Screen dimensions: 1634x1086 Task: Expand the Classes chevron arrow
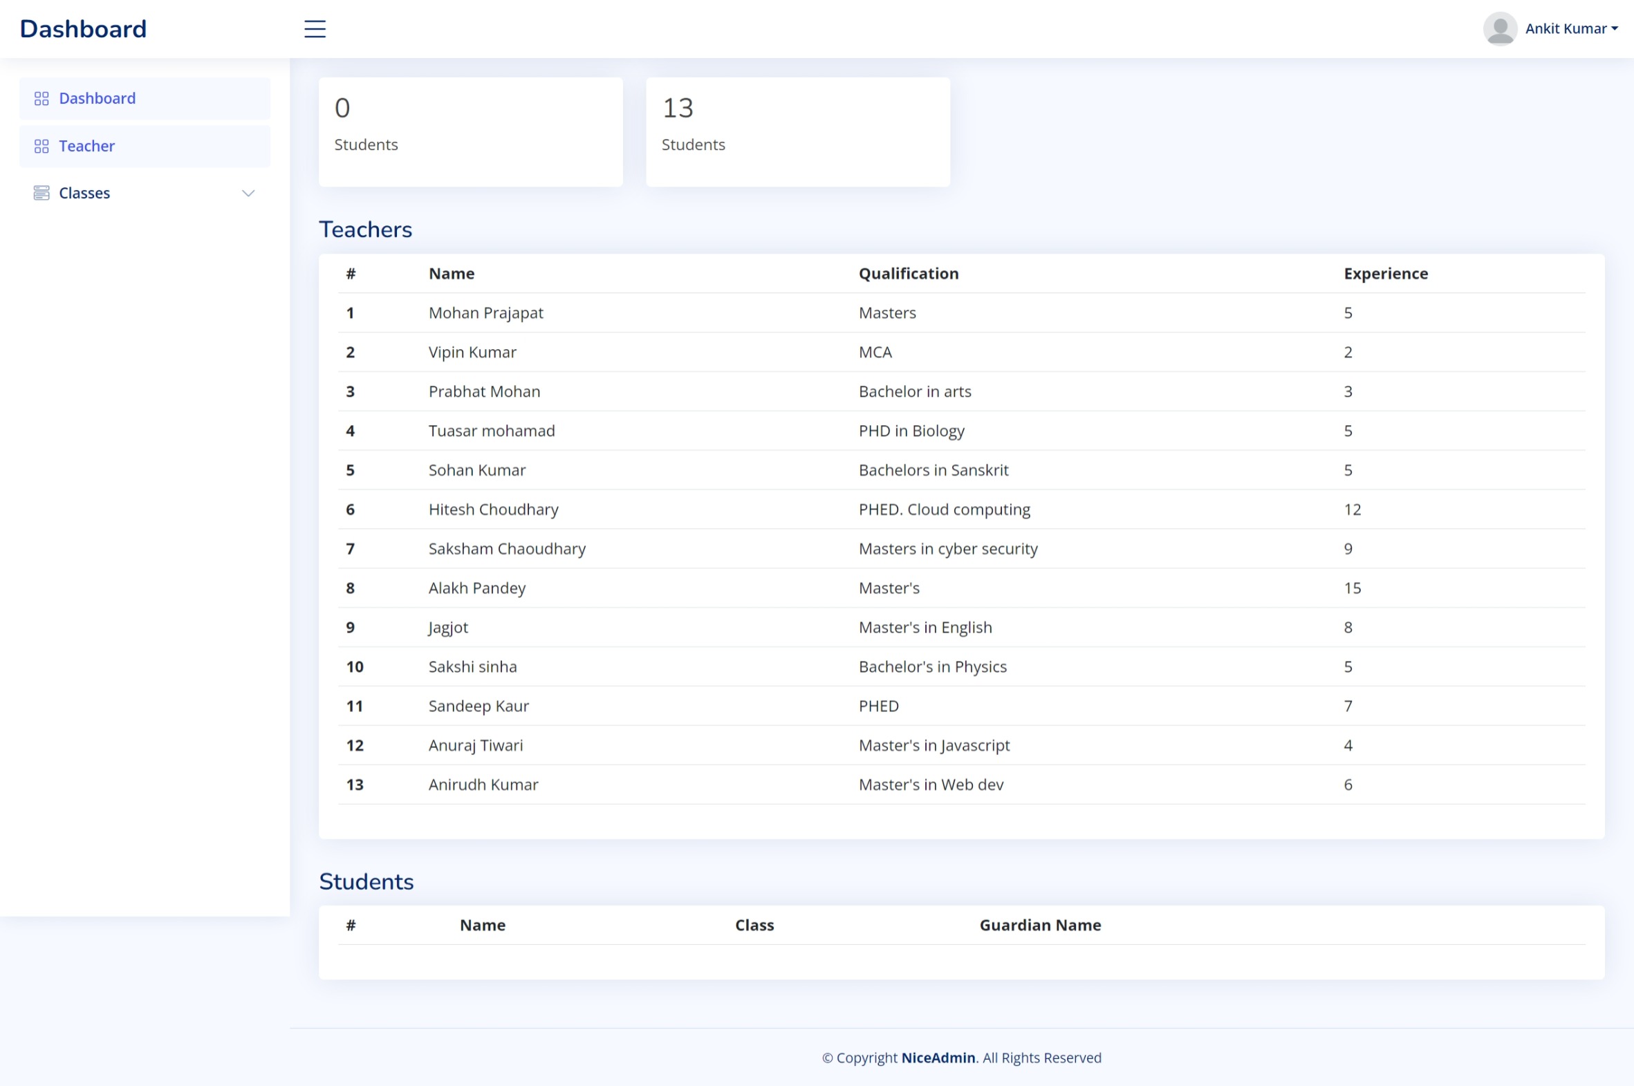point(248,194)
